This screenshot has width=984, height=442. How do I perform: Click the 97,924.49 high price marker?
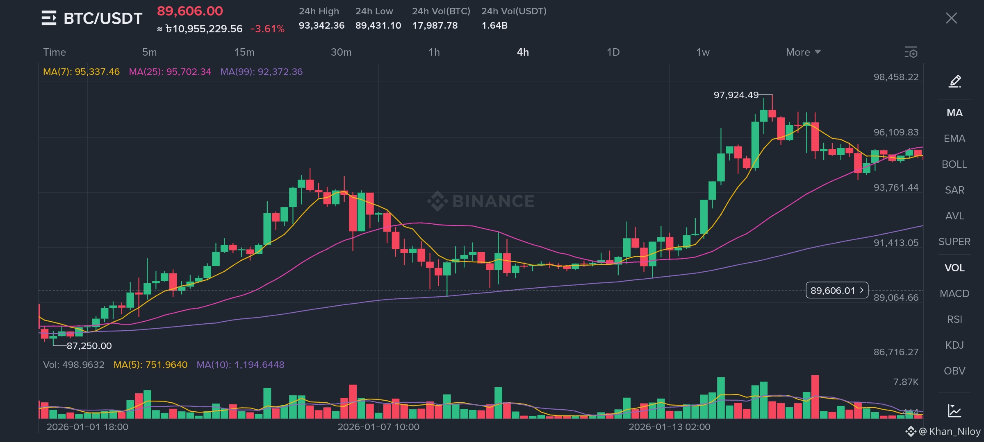point(736,95)
